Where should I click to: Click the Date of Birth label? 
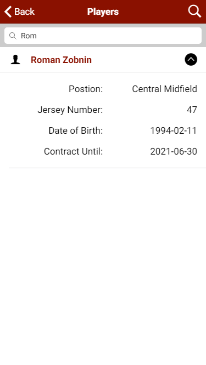[x=76, y=130]
